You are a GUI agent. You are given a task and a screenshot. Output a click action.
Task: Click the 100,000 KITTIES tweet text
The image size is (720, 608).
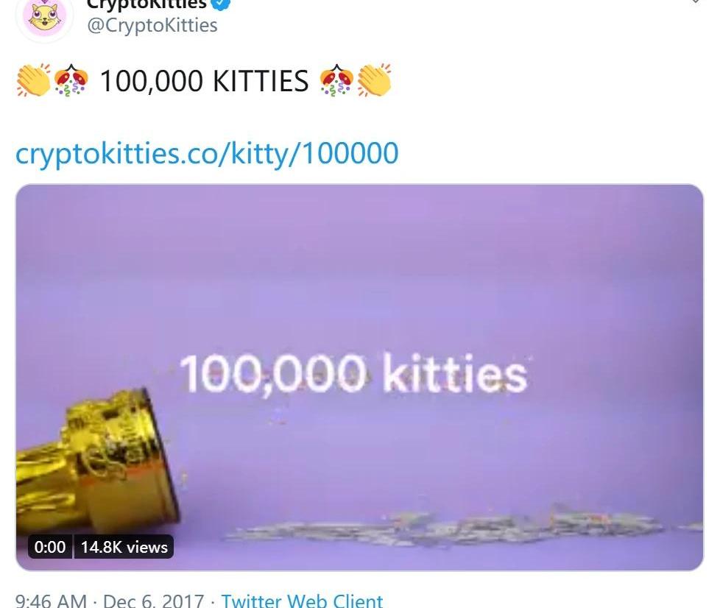tap(205, 81)
